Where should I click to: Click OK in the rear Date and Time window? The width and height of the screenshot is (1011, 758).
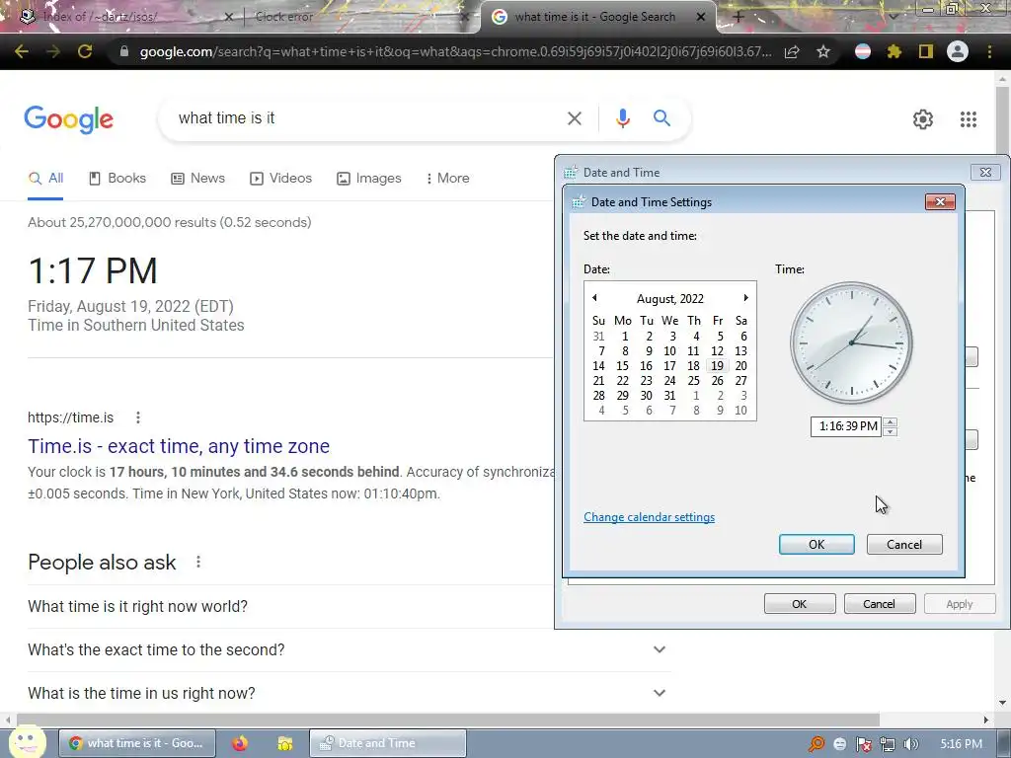point(800,604)
